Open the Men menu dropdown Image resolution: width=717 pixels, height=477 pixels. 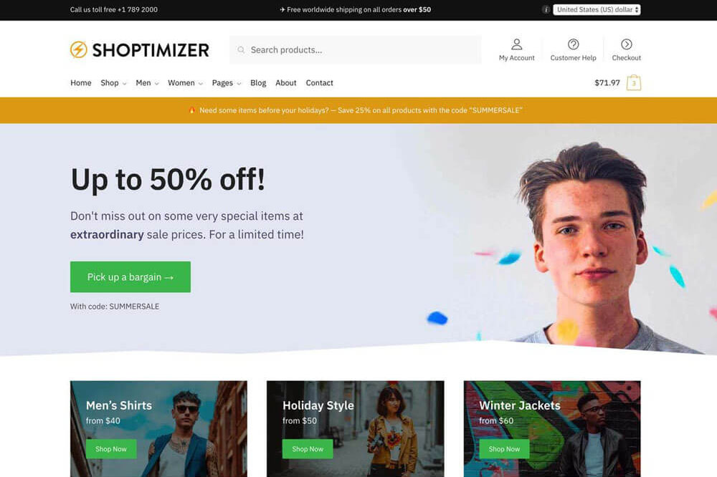point(147,82)
